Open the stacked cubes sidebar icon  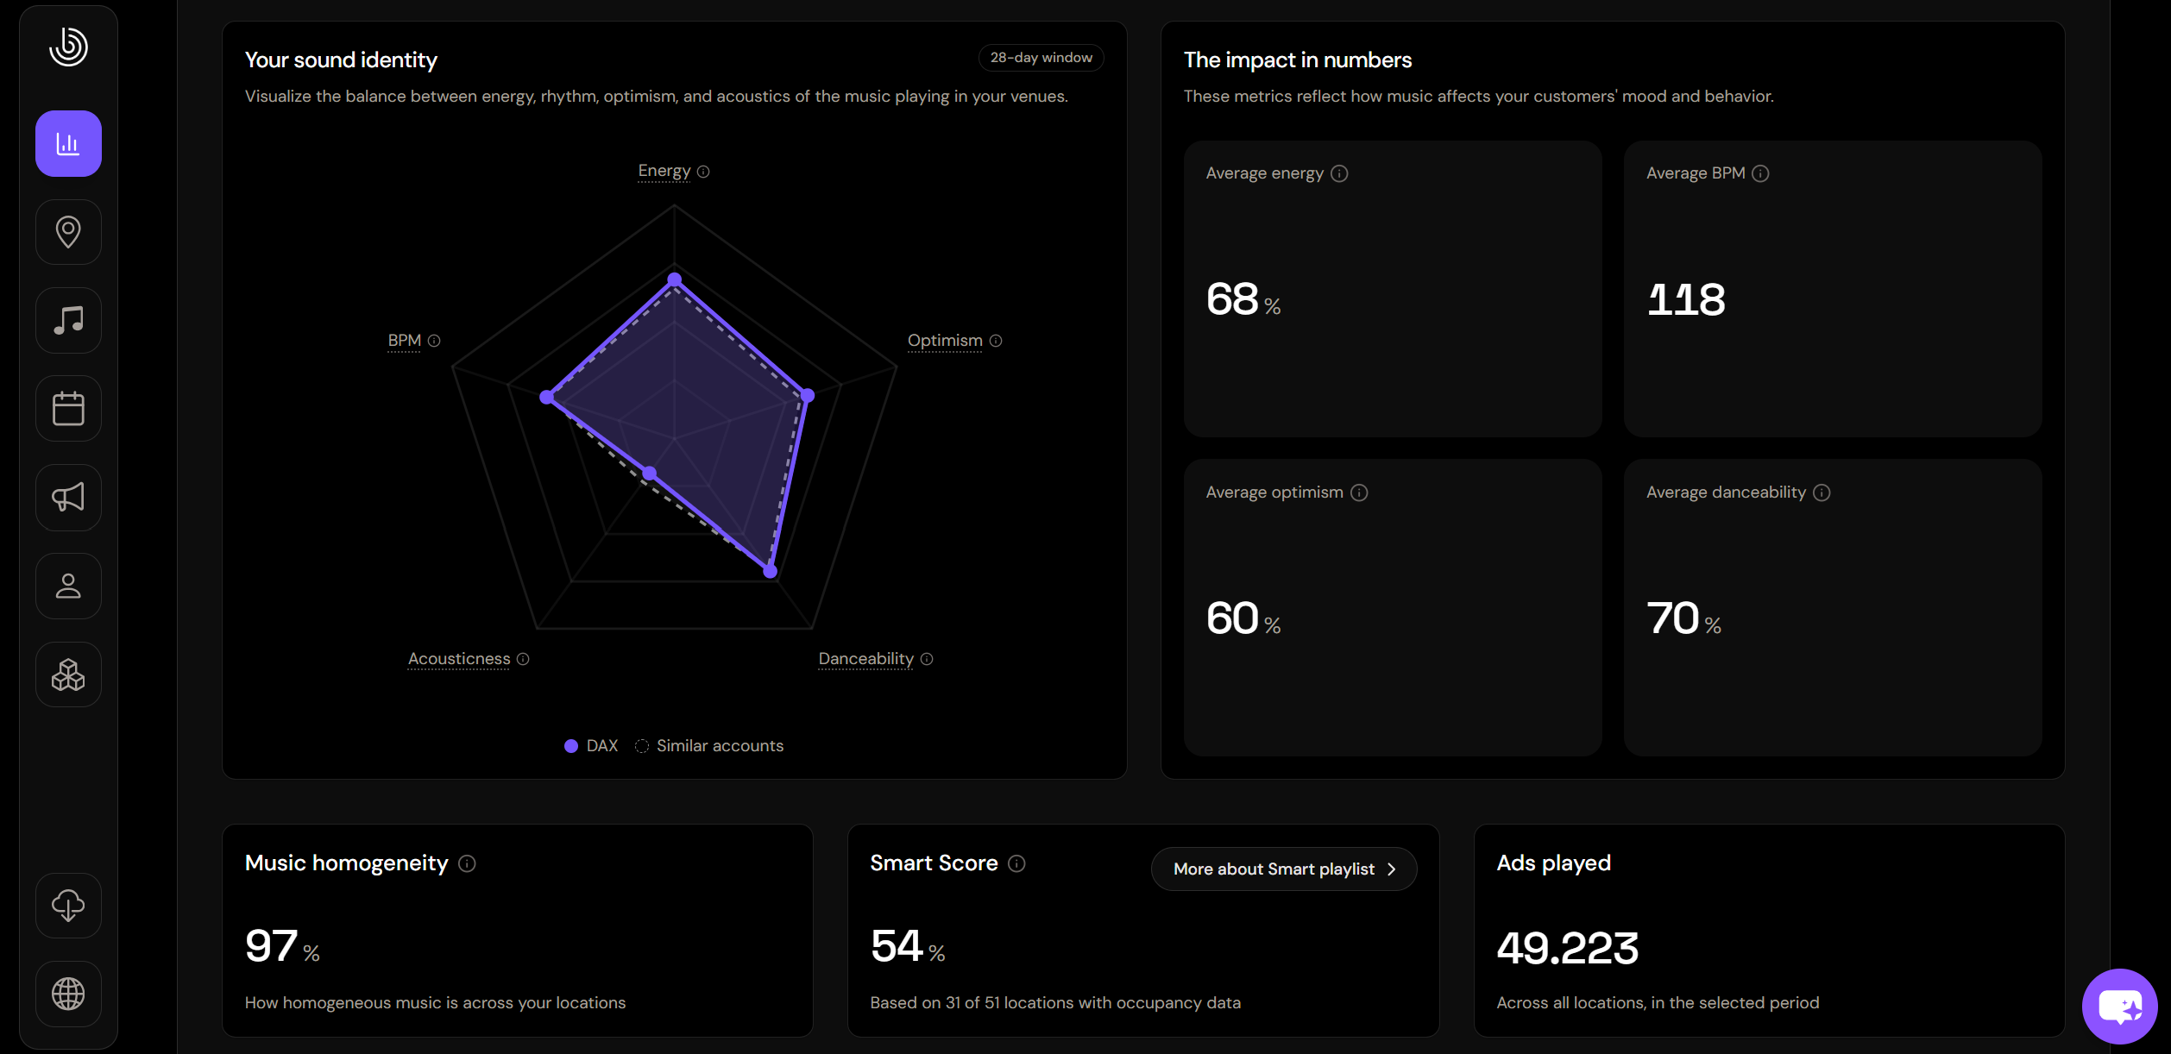tap(68, 674)
